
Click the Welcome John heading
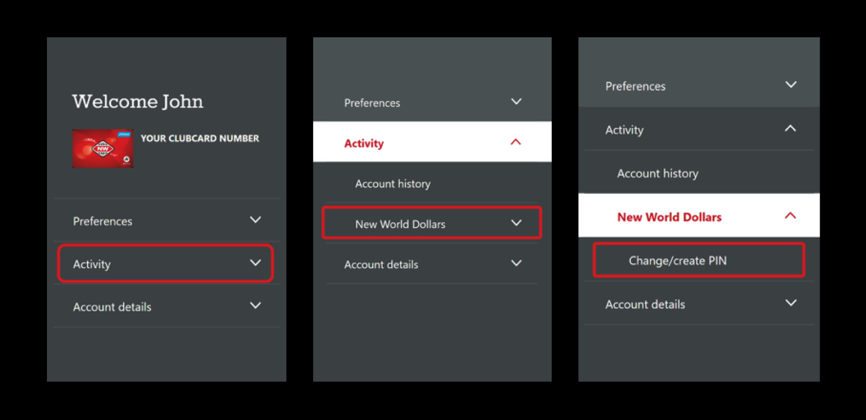pos(138,101)
